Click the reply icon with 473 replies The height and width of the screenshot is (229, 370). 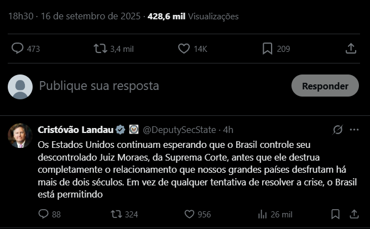[x=18, y=49]
